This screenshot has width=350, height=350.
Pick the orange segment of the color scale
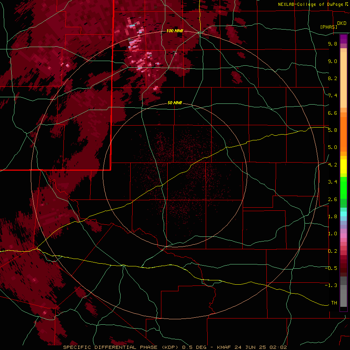point(343,134)
